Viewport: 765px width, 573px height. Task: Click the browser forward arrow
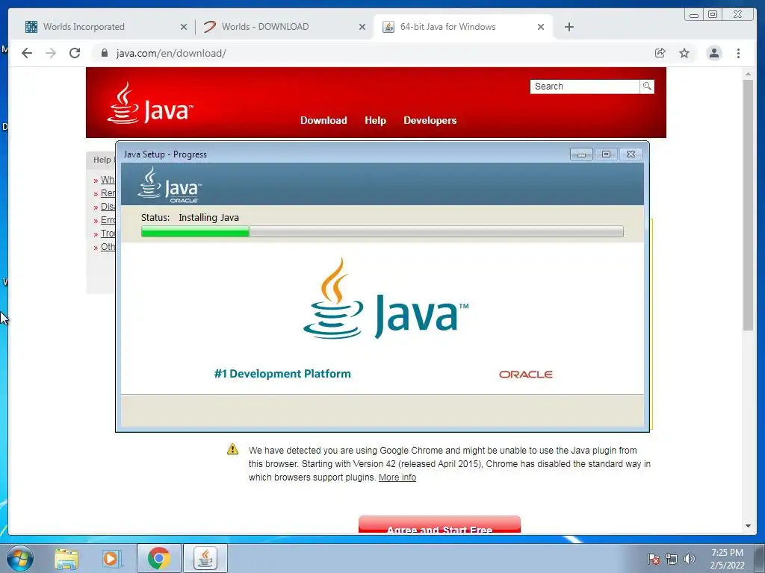(51, 53)
